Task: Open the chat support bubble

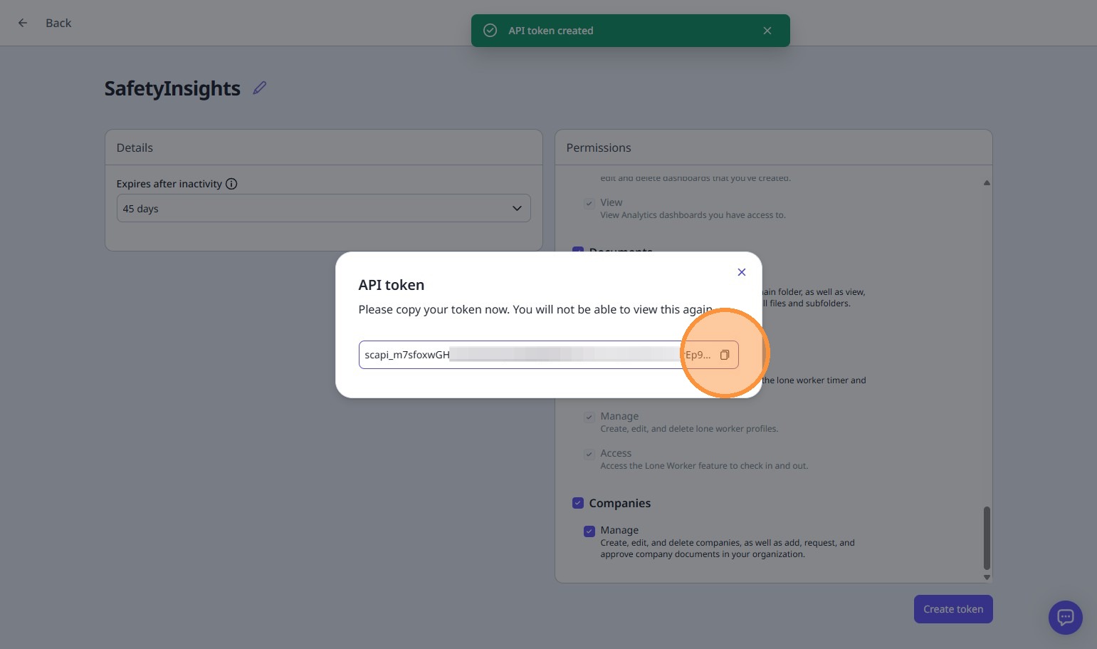Action: (x=1065, y=617)
